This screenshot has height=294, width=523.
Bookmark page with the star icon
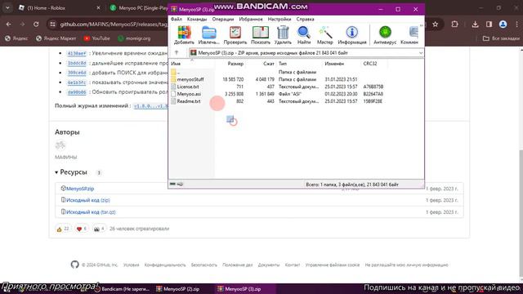point(436,24)
